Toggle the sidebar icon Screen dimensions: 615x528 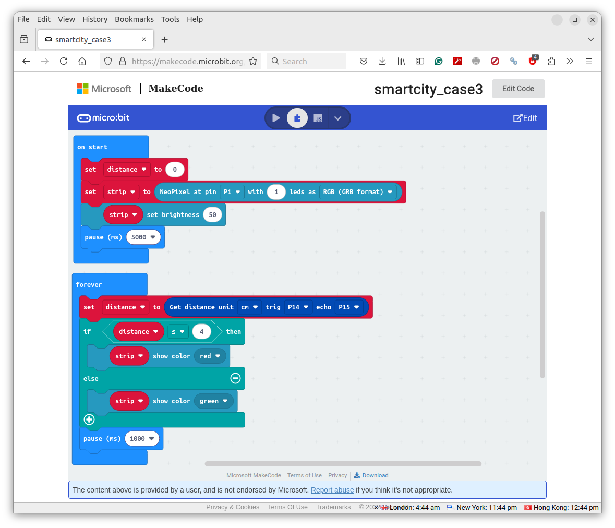[x=420, y=61]
